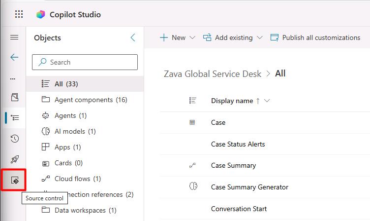Screen dimensions: 370x221
Task: Click Publish all customizations
Action: click(x=315, y=37)
